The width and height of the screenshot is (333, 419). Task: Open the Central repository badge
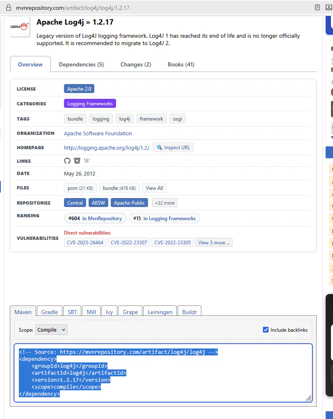(75, 203)
